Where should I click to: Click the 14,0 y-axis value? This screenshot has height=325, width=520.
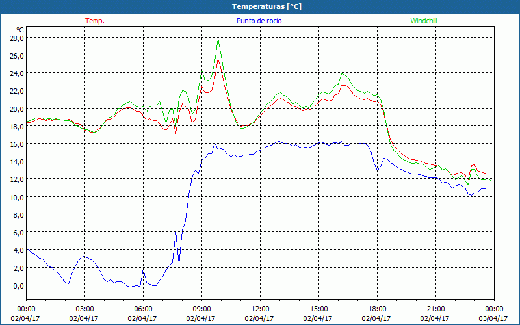(x=17, y=162)
